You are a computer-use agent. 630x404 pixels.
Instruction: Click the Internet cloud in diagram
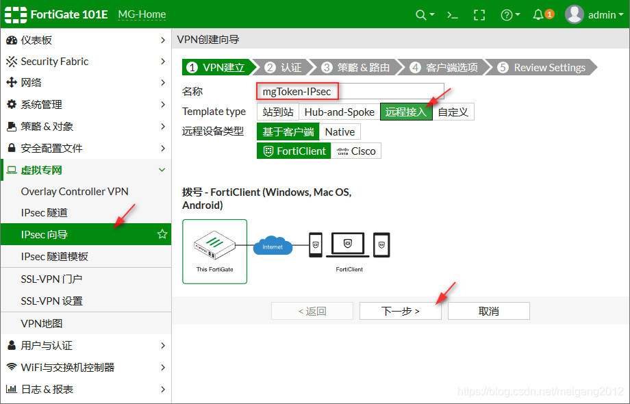(x=273, y=245)
